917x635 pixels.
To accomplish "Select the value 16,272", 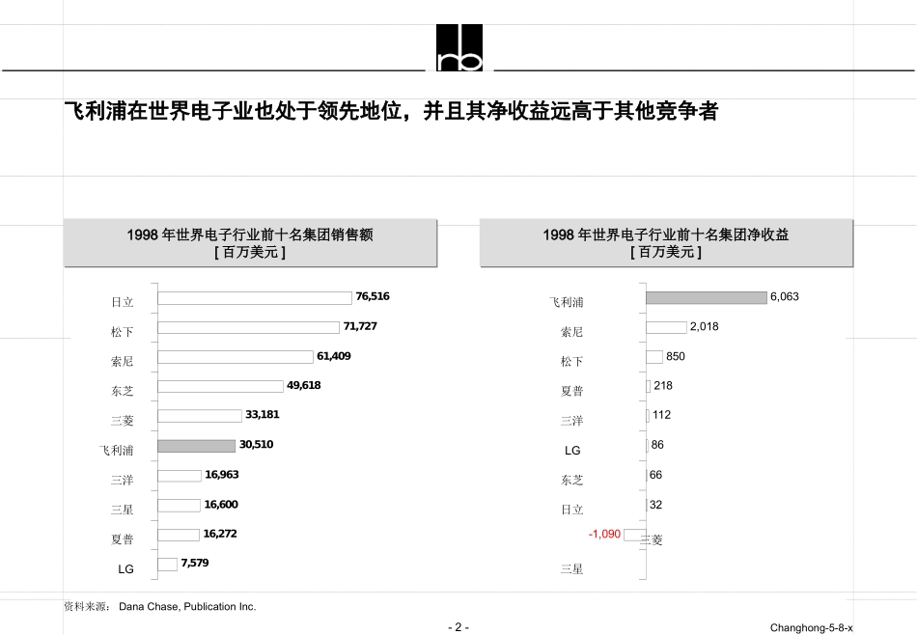I will tap(220, 534).
